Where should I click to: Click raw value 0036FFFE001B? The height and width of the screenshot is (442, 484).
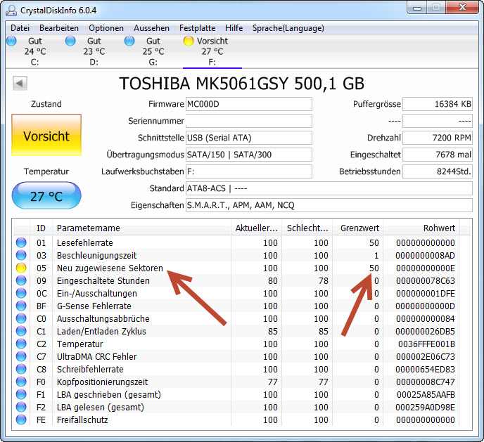click(426, 344)
